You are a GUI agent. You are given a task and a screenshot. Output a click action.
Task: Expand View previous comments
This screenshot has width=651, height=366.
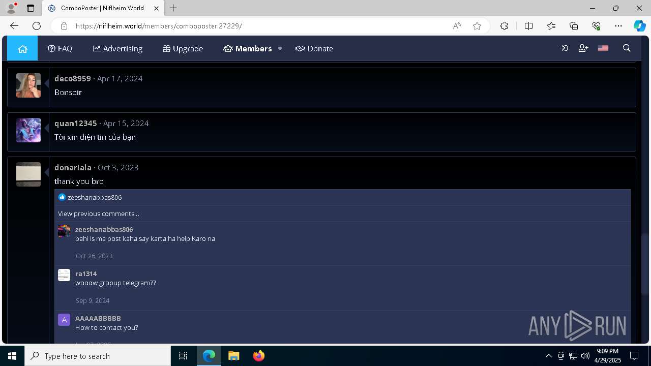pos(99,213)
